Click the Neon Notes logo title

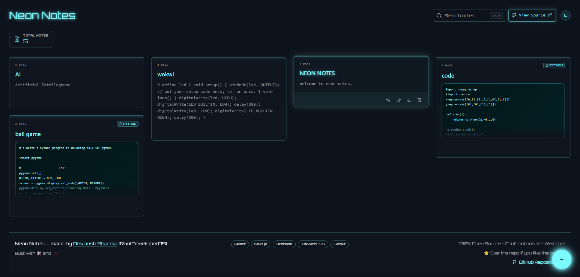pos(42,15)
